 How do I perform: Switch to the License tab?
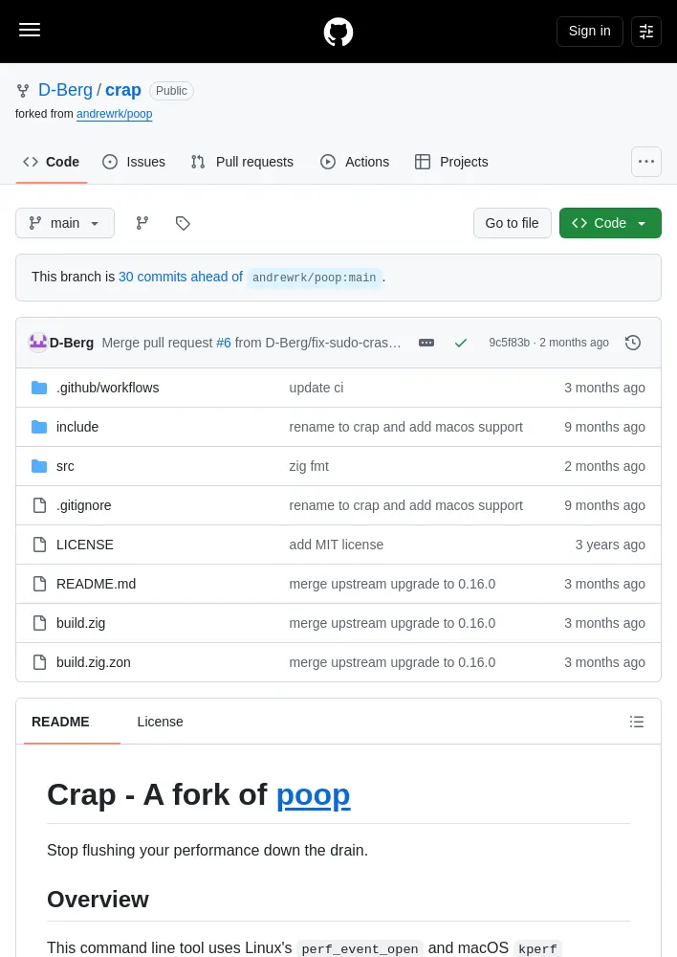[160, 722]
